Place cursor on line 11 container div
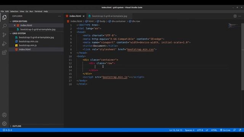 pyautogui.click(x=100, y=60)
